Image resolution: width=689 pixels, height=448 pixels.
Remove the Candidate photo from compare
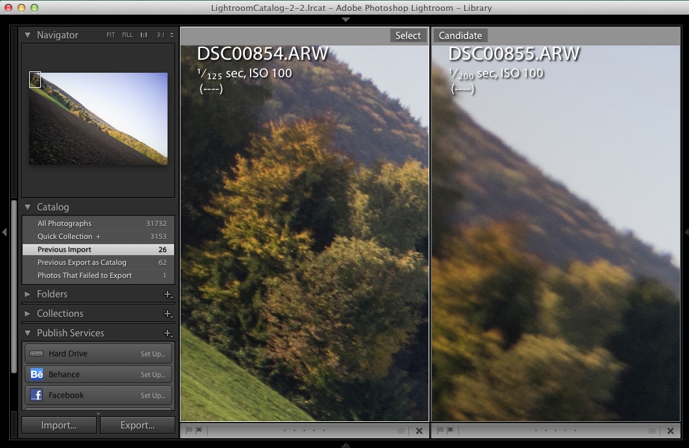tap(671, 431)
